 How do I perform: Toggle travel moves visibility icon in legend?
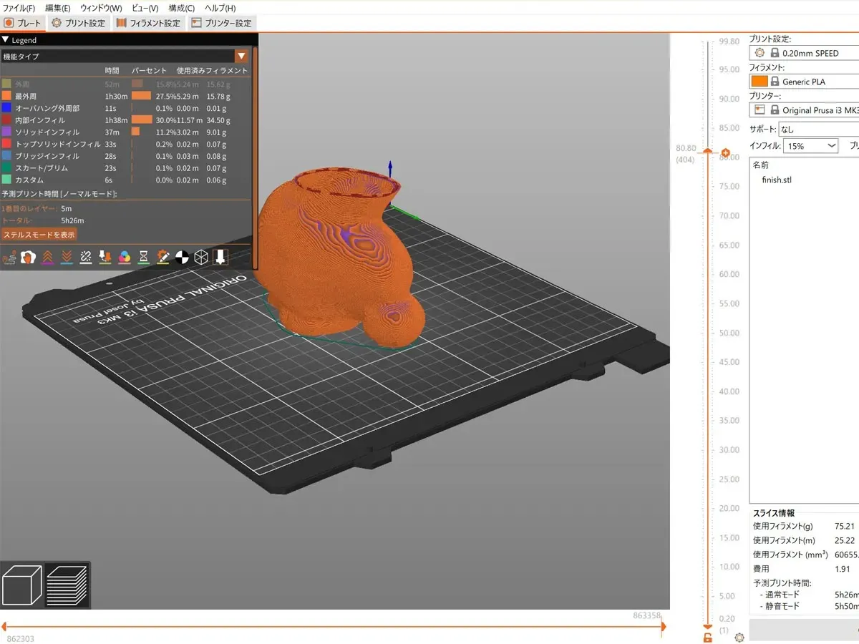click(9, 257)
